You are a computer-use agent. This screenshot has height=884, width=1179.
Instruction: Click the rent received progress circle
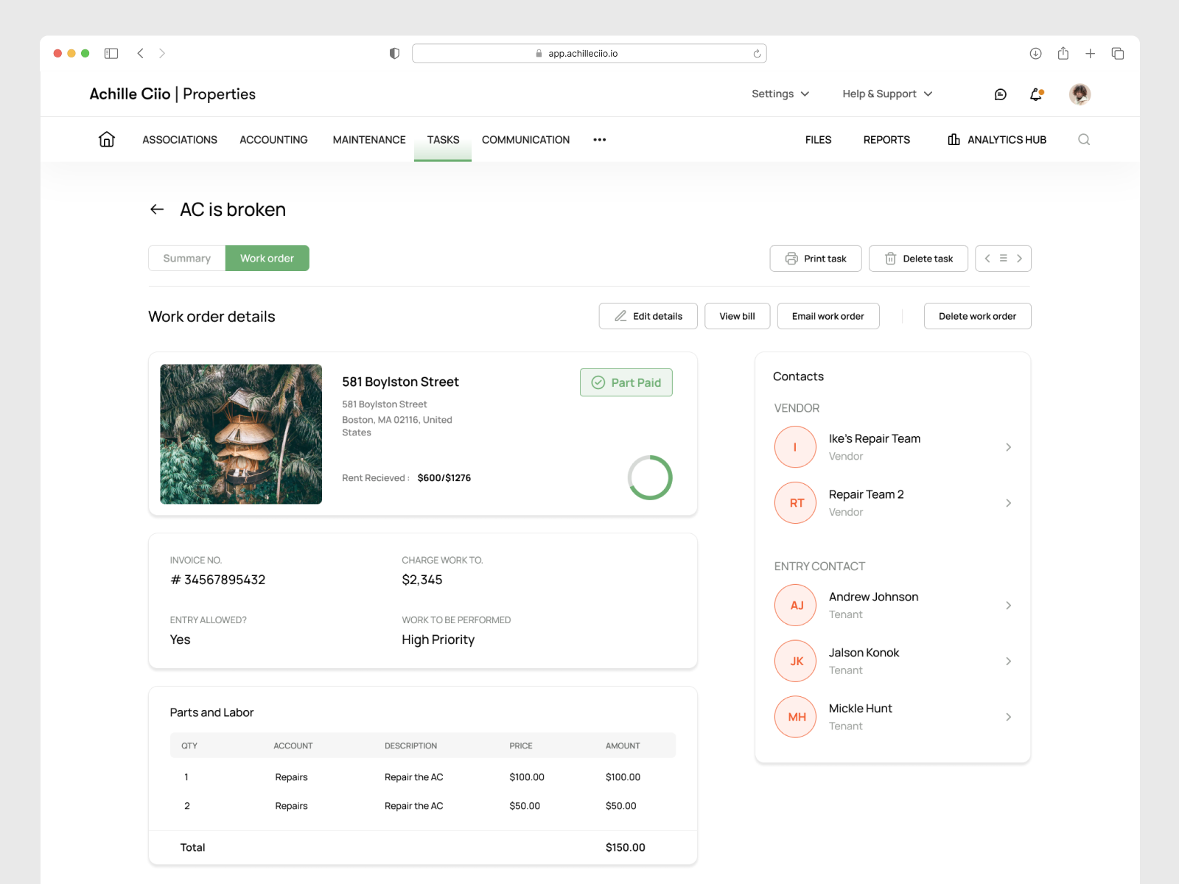click(649, 477)
